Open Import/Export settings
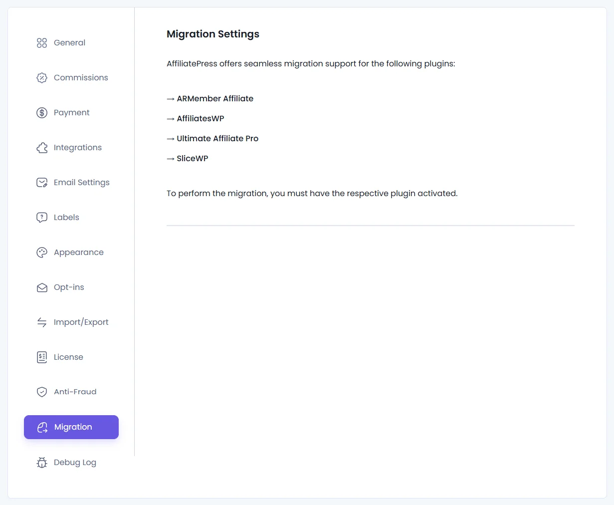Image resolution: width=614 pixels, height=505 pixels. click(x=71, y=322)
